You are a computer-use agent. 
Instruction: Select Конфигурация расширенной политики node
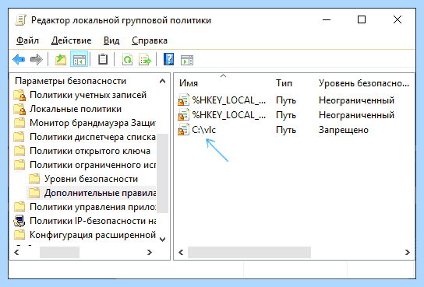(93, 235)
